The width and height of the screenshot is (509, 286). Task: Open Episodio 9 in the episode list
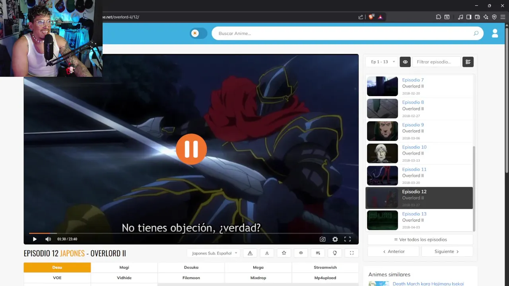[x=419, y=131]
